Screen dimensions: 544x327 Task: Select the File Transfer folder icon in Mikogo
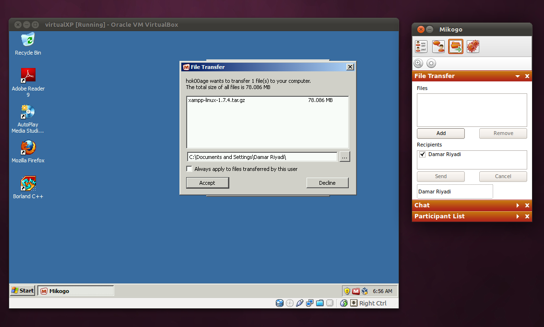tap(455, 46)
